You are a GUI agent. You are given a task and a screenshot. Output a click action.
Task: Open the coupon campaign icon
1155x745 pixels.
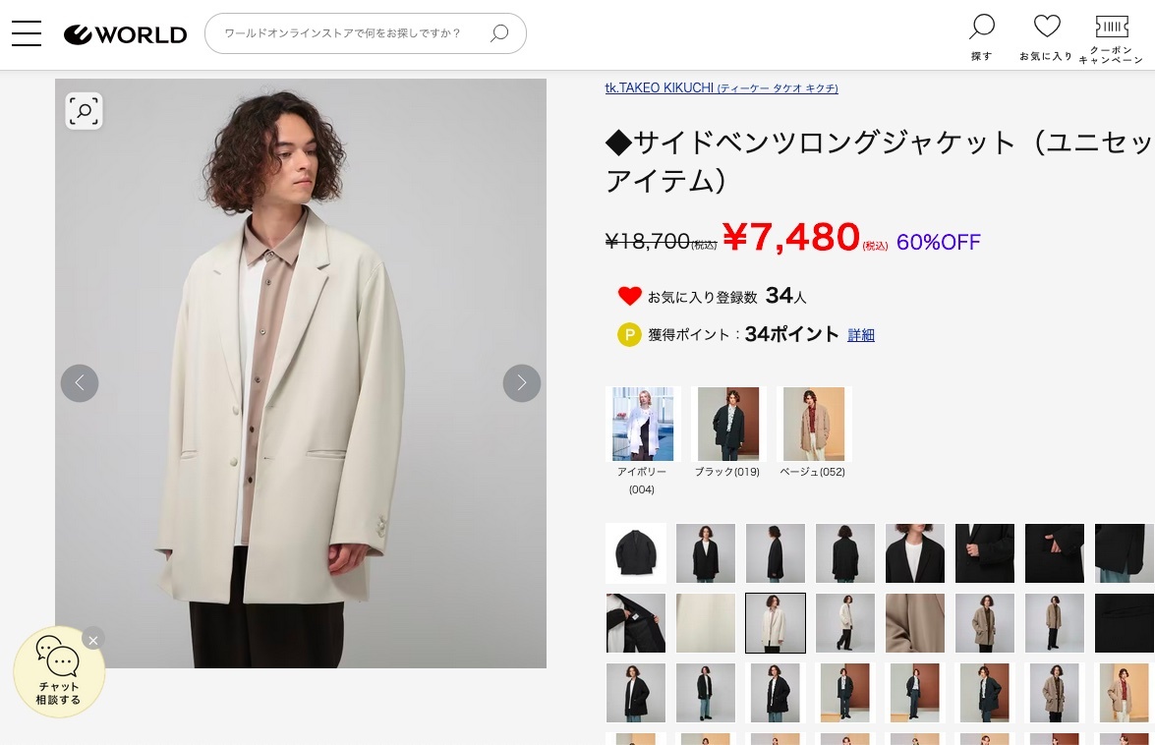[1111, 35]
